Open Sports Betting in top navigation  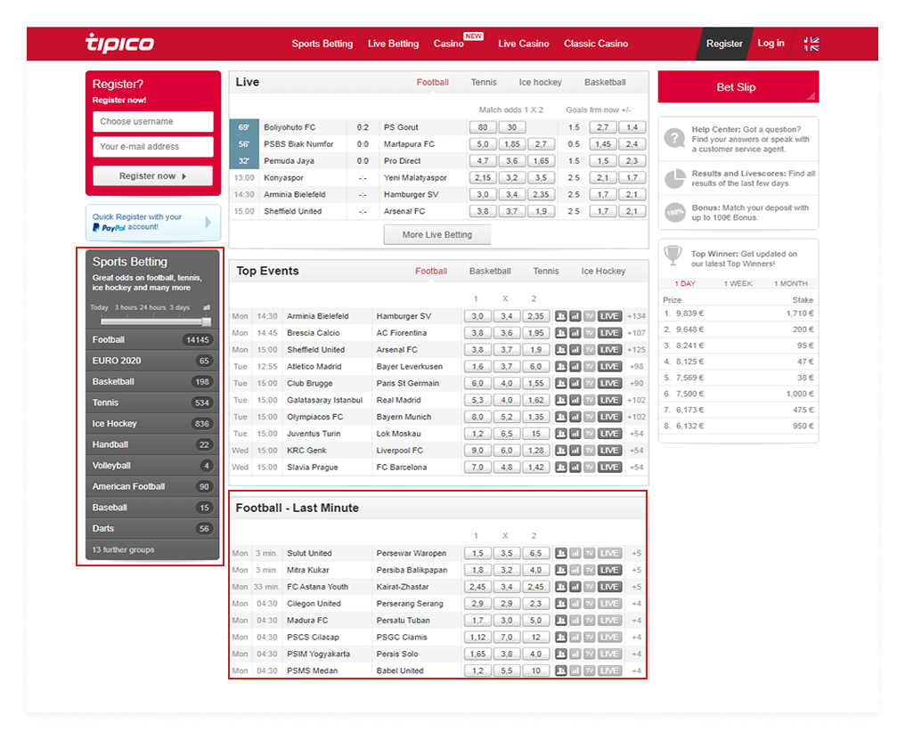pos(322,44)
